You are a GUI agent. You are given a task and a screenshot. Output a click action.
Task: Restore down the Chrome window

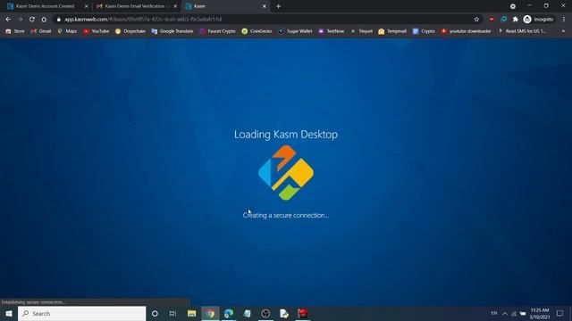(546, 5)
